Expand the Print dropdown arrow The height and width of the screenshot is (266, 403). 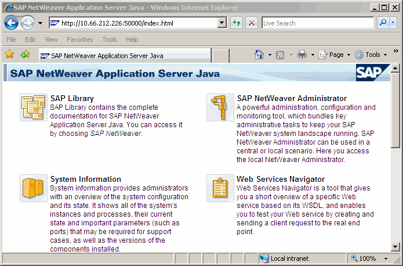click(313, 55)
